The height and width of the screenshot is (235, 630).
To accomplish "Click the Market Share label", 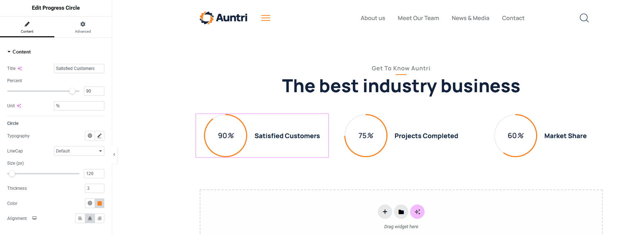I will tap(565, 136).
